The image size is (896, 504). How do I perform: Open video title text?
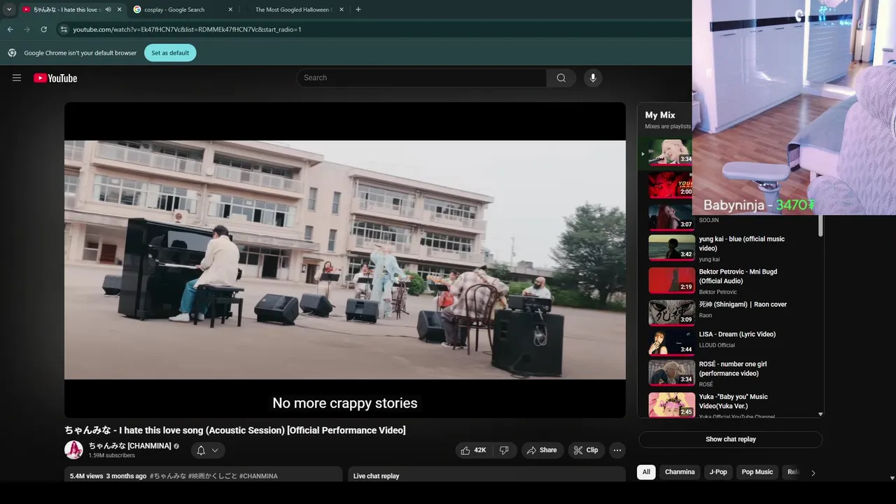point(235,430)
